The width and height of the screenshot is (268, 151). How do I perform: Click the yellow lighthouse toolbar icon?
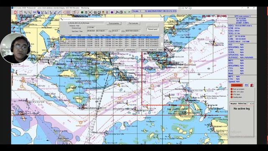point(103,12)
